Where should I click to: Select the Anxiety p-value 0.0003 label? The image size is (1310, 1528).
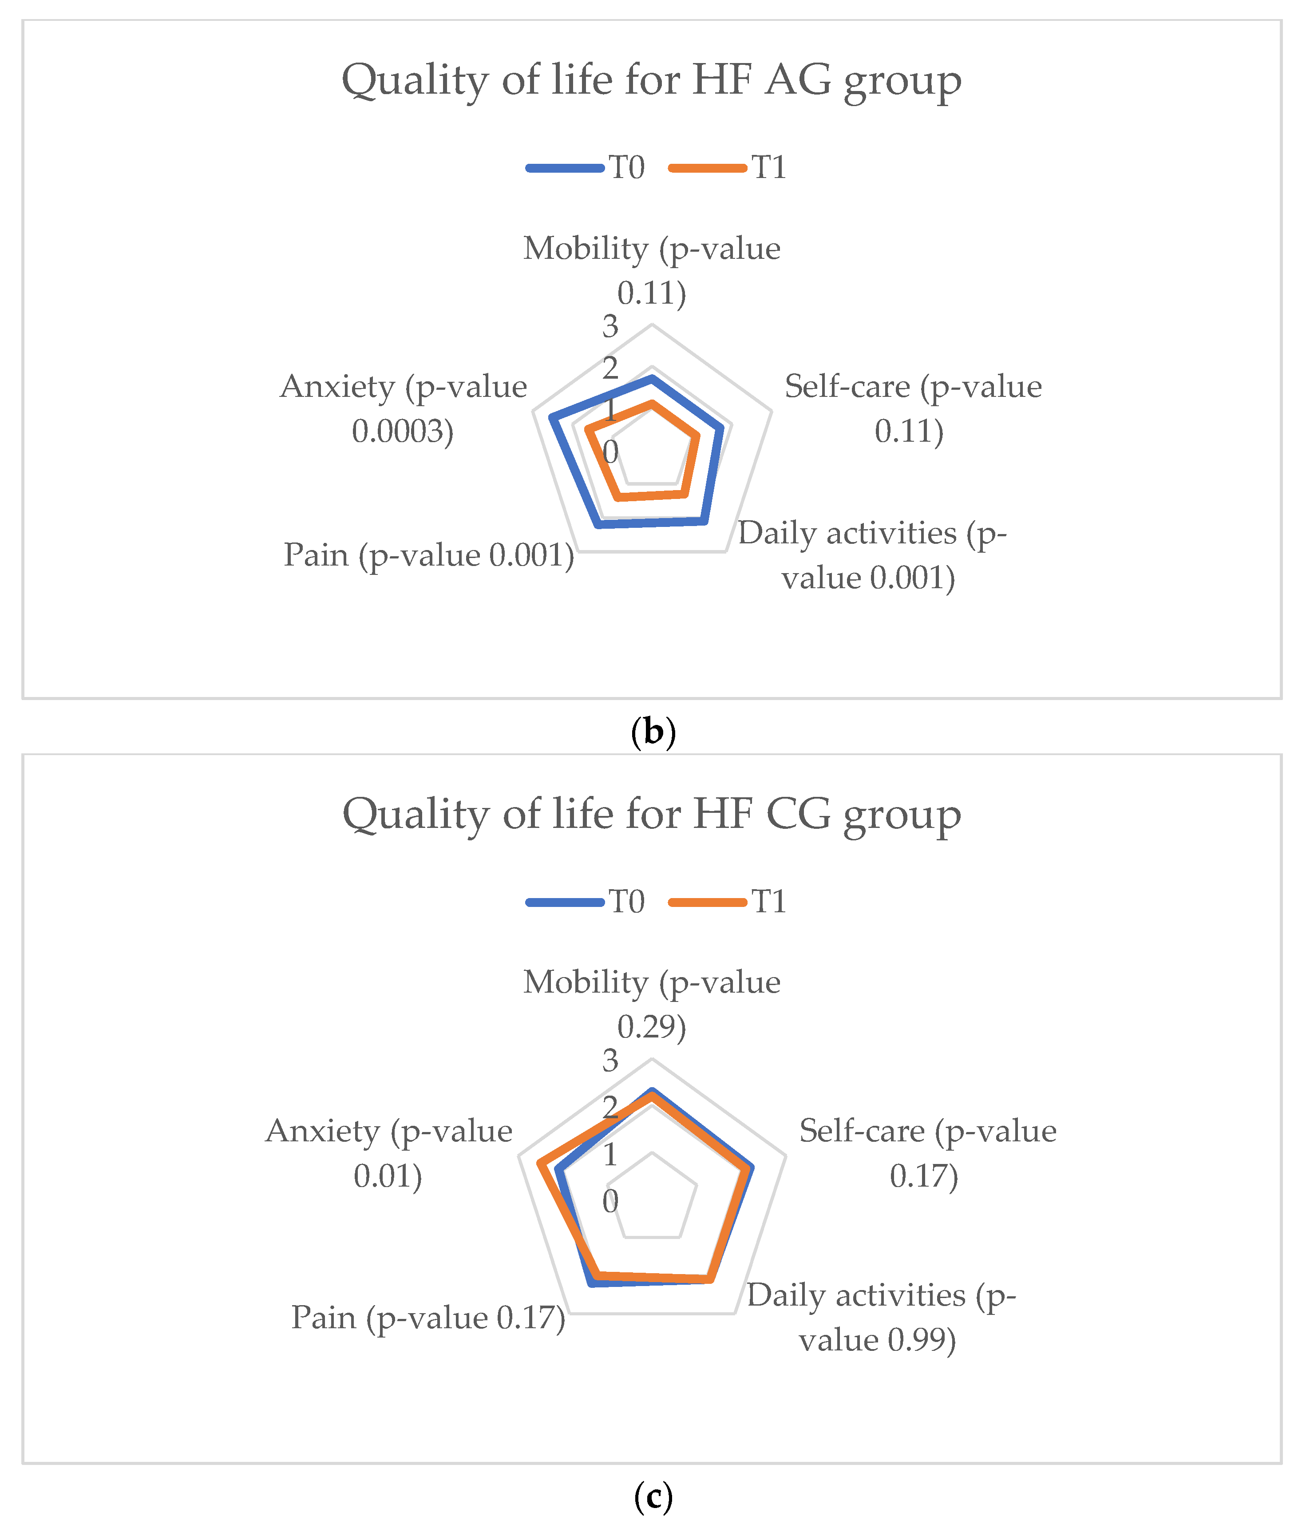click(x=404, y=408)
